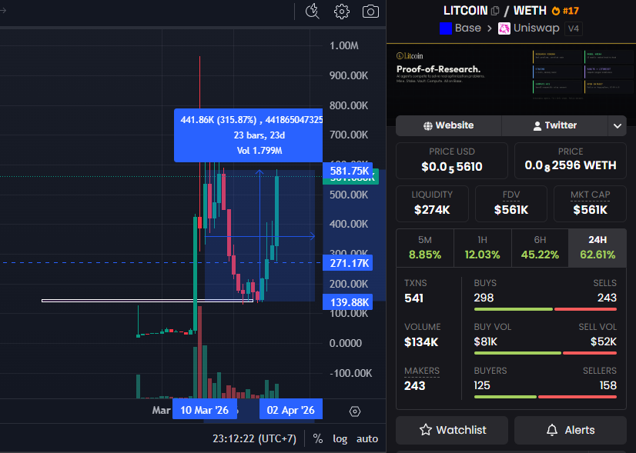
Task: Click the buys versus sells ratio bar
Action: [x=545, y=310]
